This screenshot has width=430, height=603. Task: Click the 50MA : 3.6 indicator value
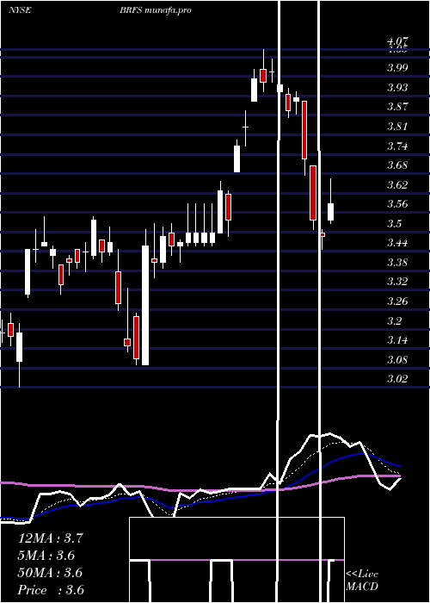click(50, 573)
